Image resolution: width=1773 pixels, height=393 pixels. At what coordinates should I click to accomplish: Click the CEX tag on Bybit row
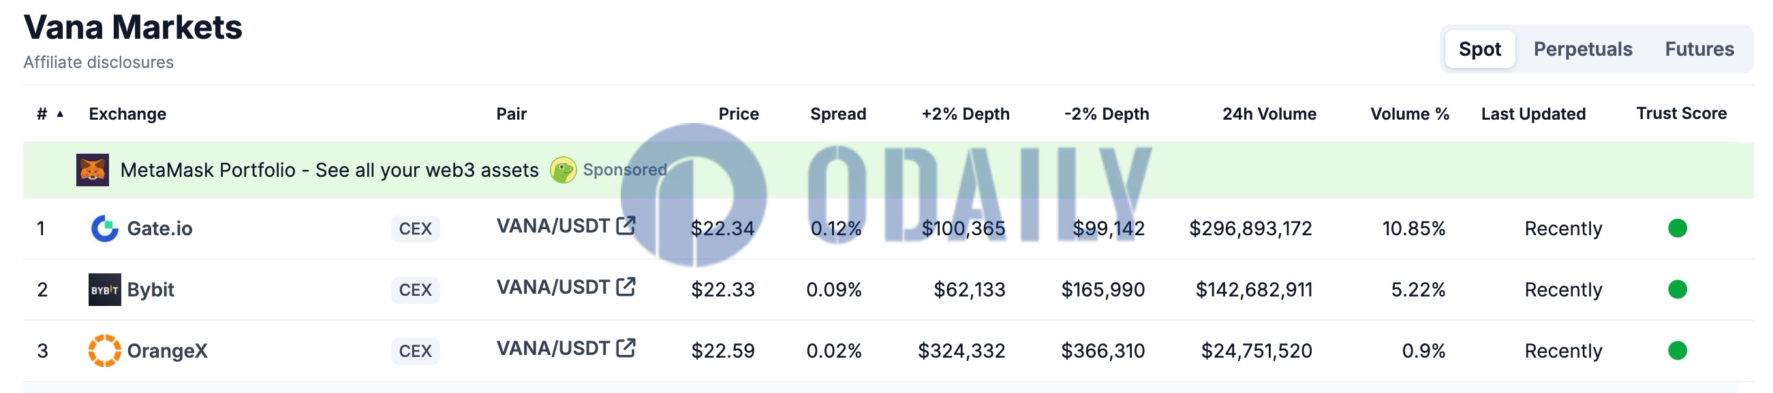tap(415, 290)
